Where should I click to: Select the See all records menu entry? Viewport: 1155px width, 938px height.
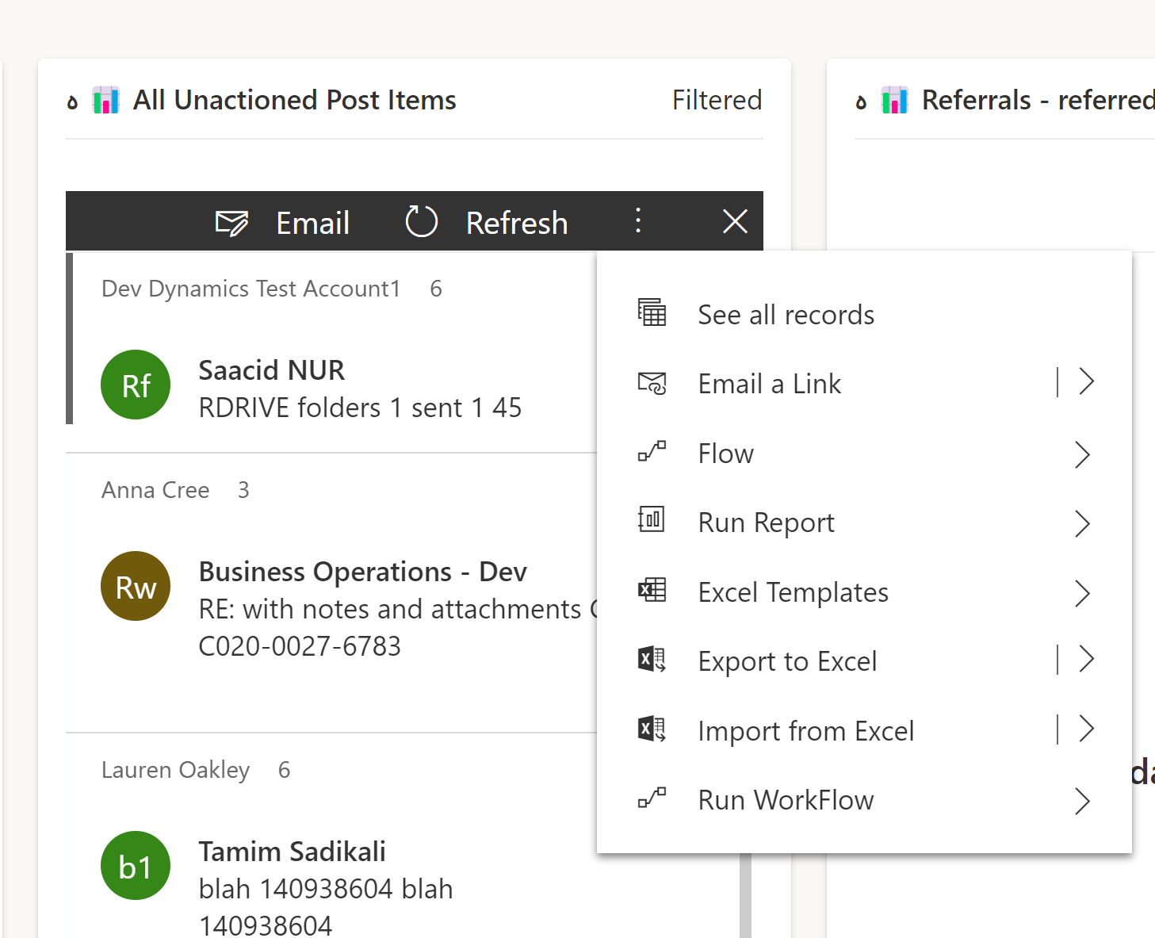864,315
